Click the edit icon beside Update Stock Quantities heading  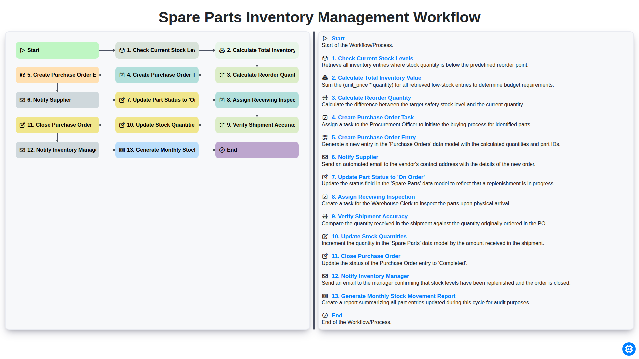click(x=325, y=236)
